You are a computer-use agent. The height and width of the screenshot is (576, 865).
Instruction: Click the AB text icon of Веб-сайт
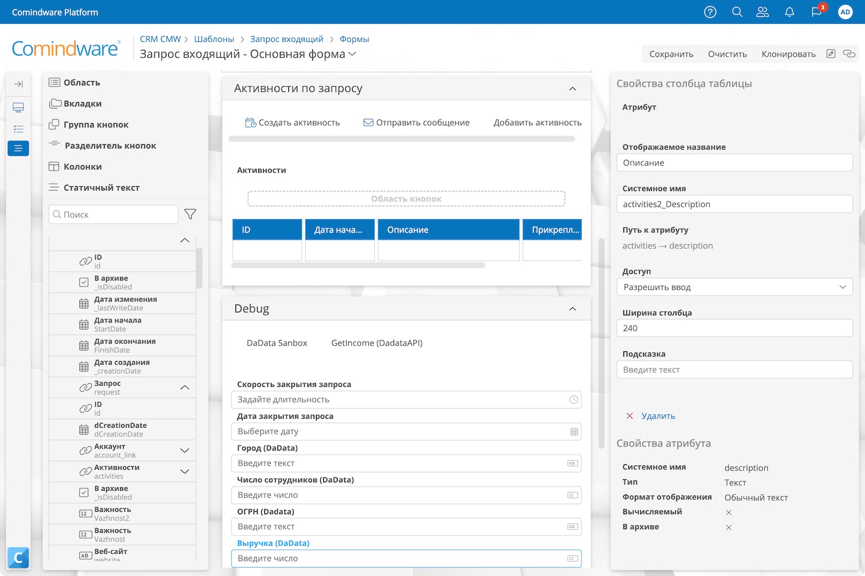(x=85, y=556)
